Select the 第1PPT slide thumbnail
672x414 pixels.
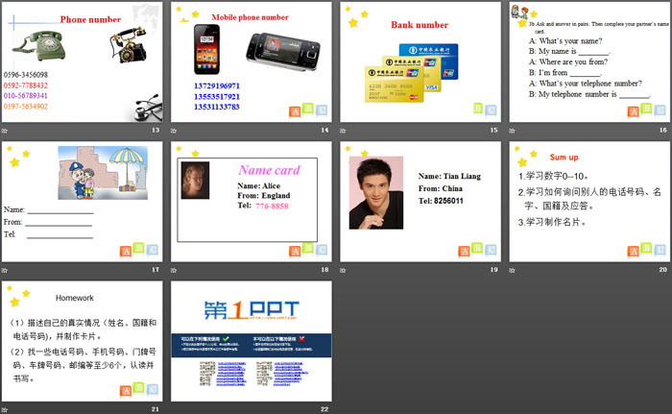252,341
